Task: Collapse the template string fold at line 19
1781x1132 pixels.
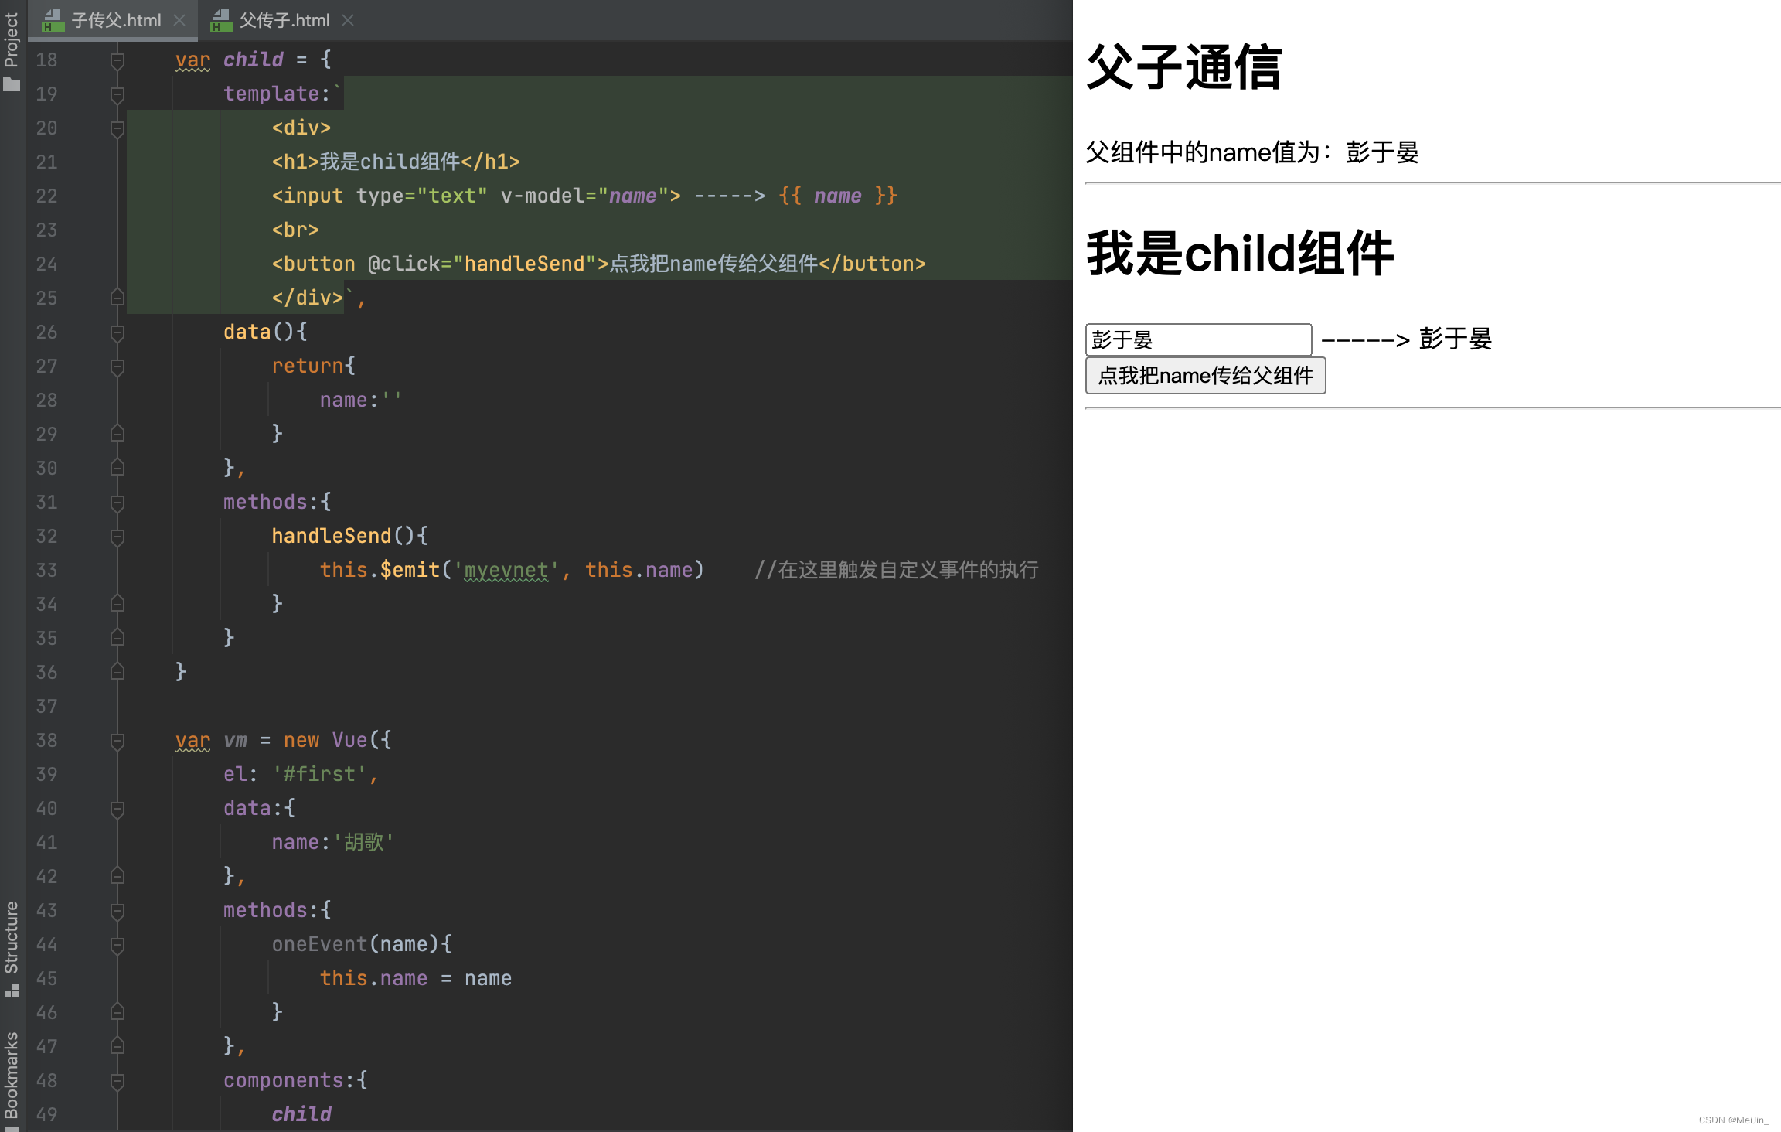Action: (117, 94)
